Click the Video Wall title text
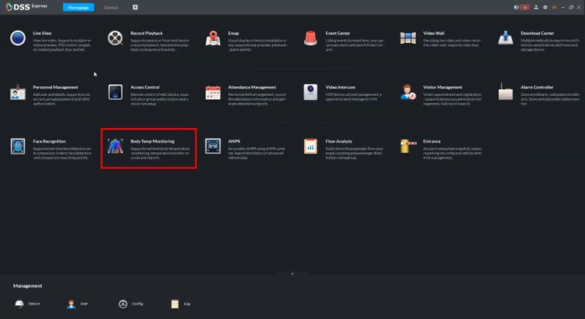 (434, 33)
